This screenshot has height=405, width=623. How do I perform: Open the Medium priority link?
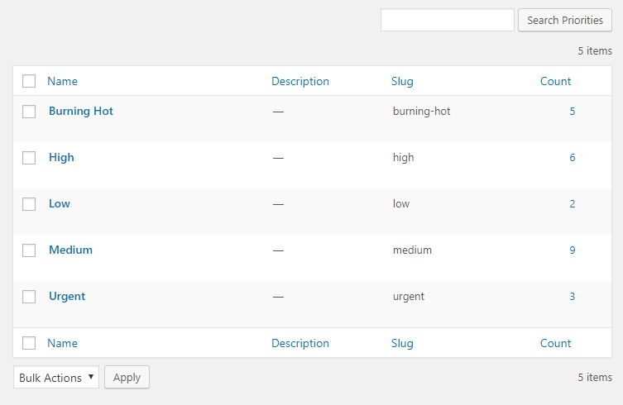[x=70, y=250]
